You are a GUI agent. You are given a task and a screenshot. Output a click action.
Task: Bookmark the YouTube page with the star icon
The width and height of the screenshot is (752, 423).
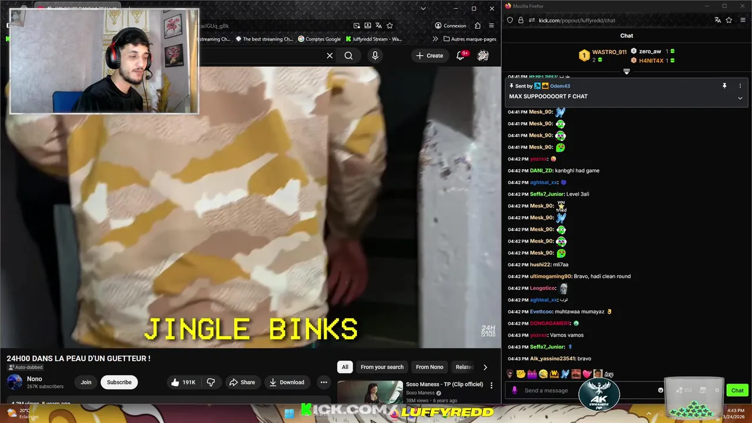[390, 26]
